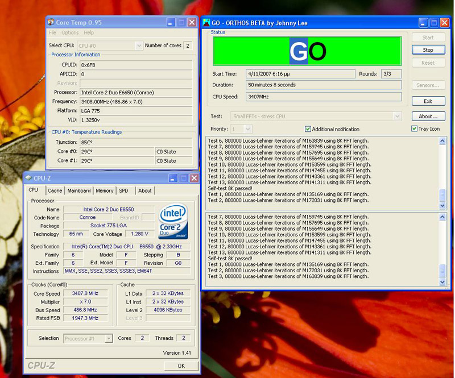Select the CPU tab in CPU-Z

point(34,190)
